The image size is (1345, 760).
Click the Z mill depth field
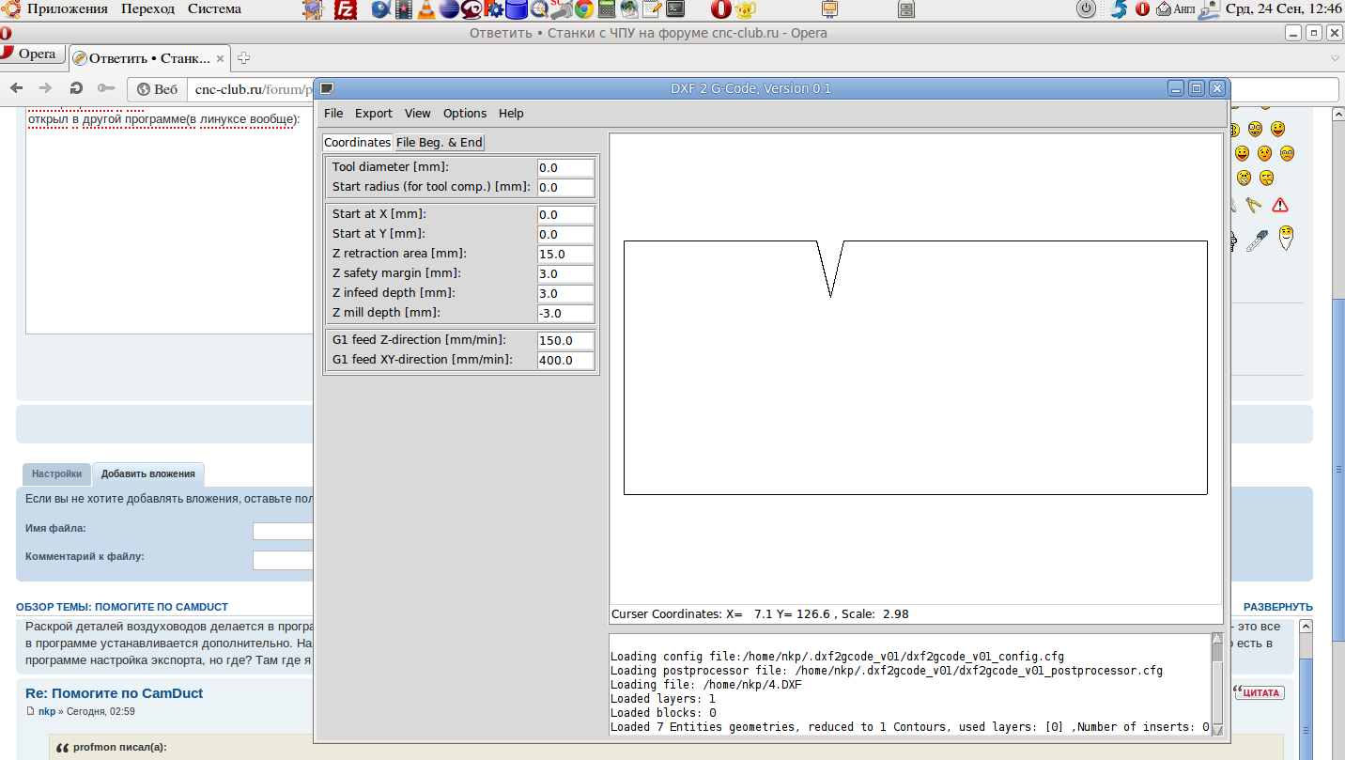[x=565, y=314]
